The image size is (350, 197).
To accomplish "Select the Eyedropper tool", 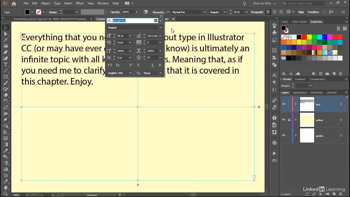I will 5,150.
